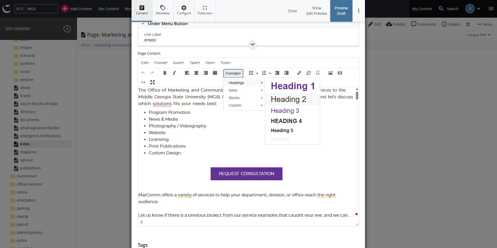Insert an image using the image icon
This screenshot has height=248, width=497.
330,73
